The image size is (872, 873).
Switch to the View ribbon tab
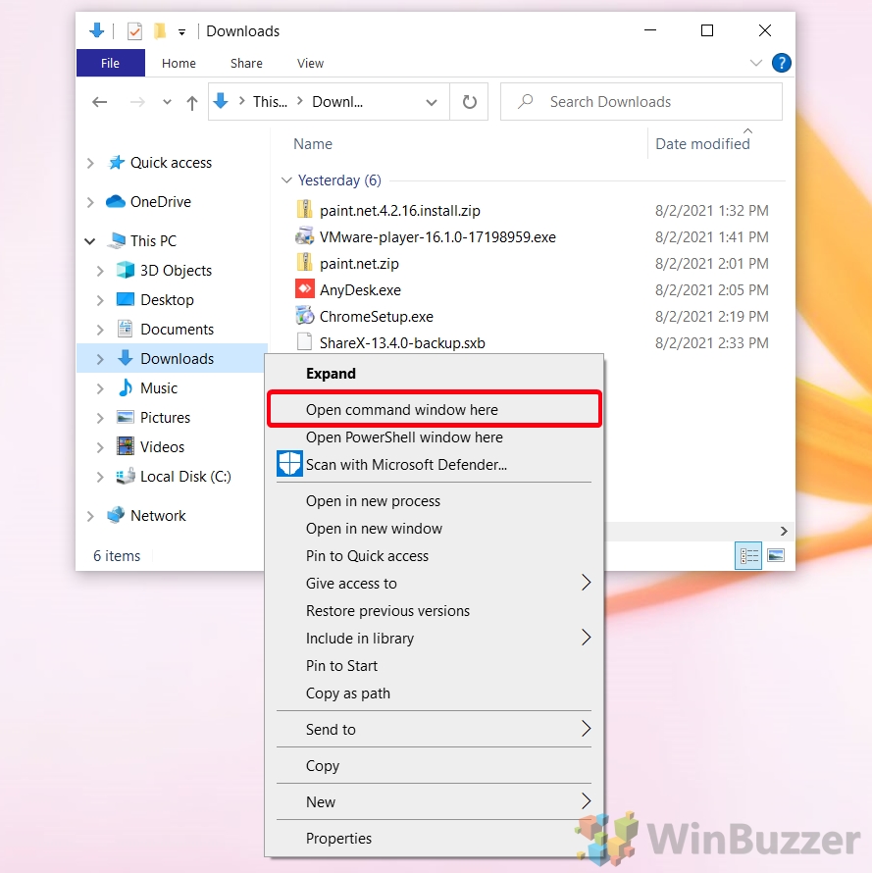click(x=310, y=62)
